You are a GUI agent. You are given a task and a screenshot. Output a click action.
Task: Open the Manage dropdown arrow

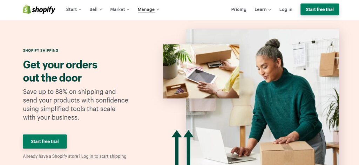(x=157, y=9)
